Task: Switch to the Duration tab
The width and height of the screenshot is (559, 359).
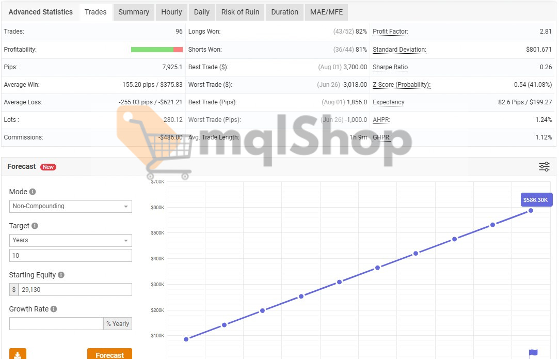Action: (x=284, y=12)
